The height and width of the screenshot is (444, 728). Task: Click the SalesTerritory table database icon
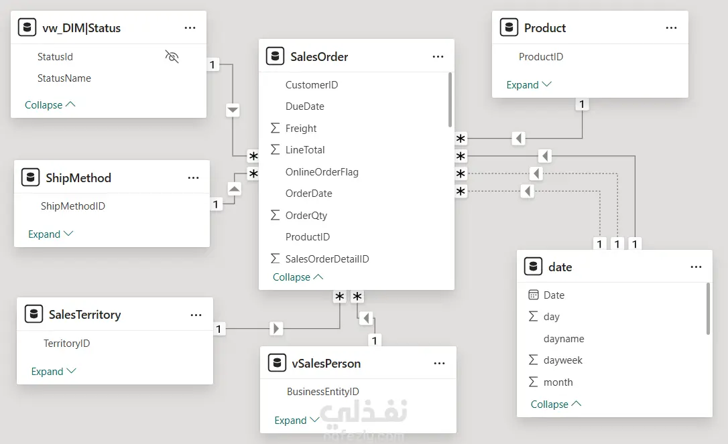(x=33, y=314)
